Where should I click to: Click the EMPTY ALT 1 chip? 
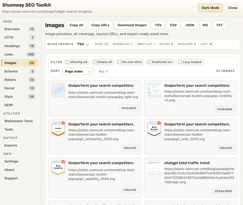click(146, 44)
